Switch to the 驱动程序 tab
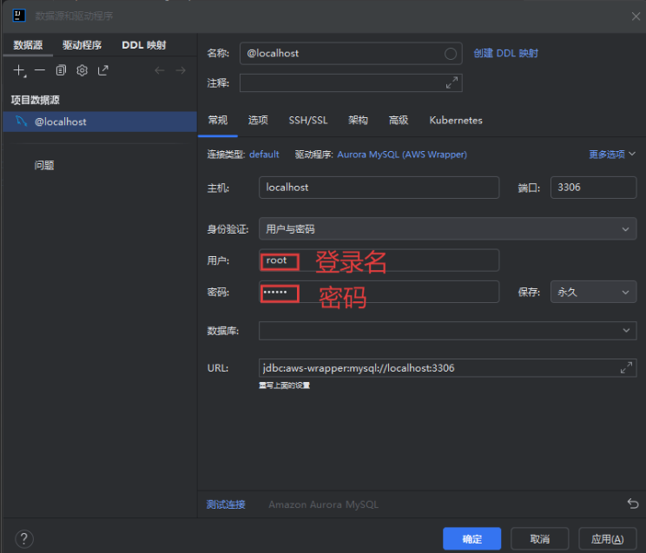 [82, 45]
